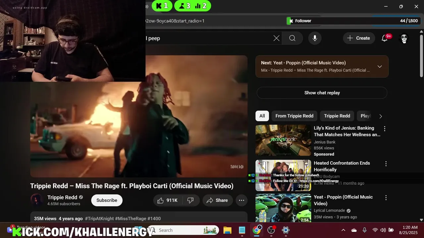
Task: Open Trippie Redd channel avatar
Action: (x=37, y=200)
